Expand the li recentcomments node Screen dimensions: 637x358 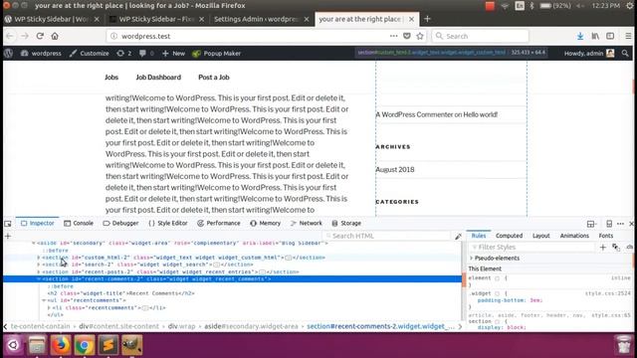[49, 308]
